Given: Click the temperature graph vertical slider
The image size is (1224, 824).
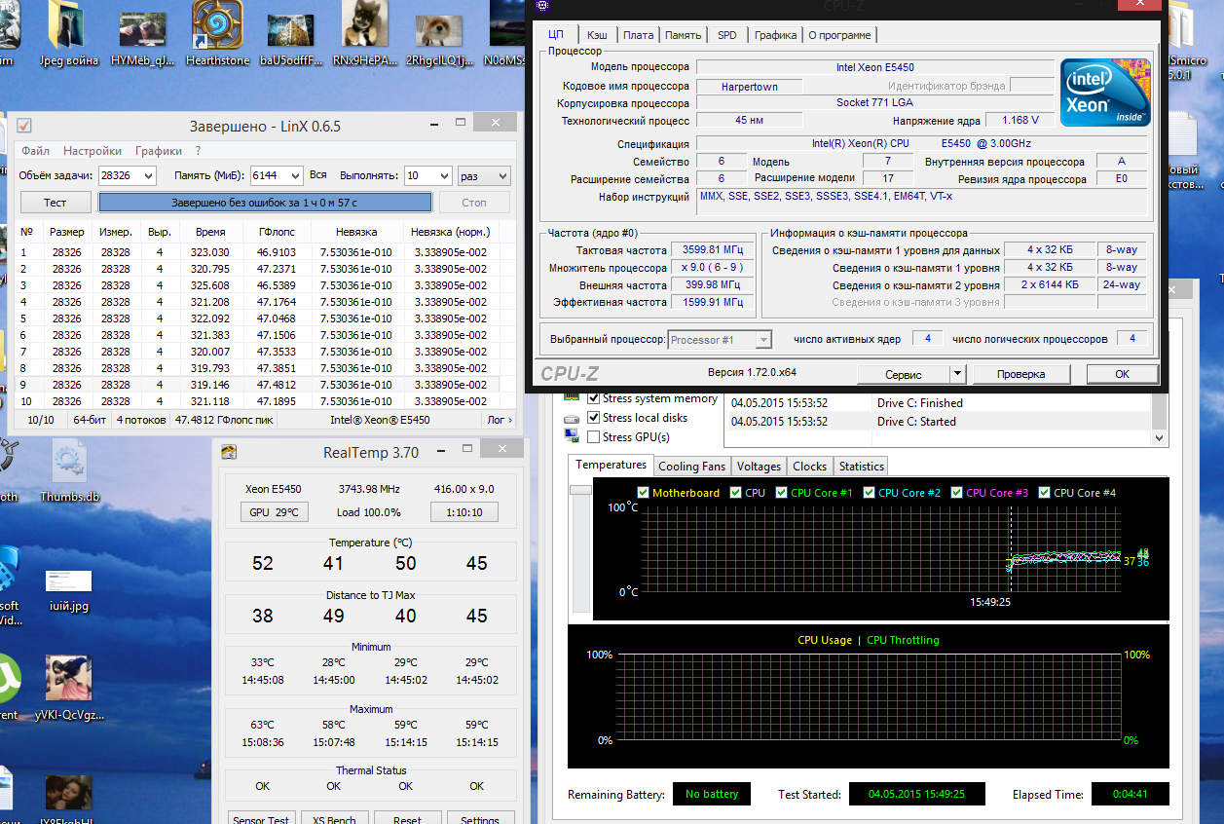Looking at the screenshot, I should point(580,490).
